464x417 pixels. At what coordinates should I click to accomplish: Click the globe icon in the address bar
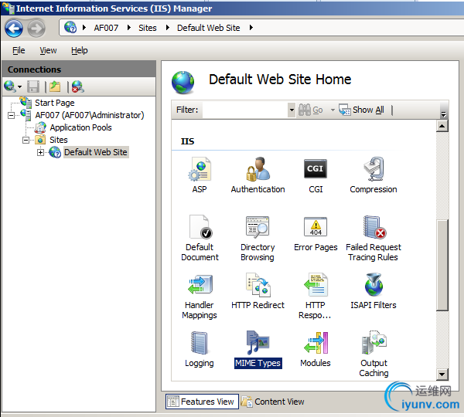tap(70, 28)
